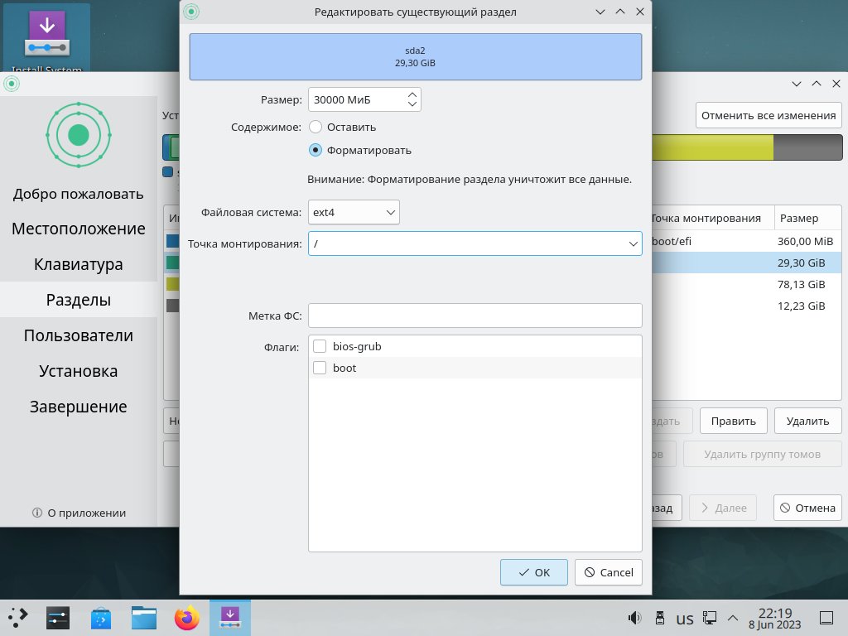Increase size with the spin box up arrow

(412, 94)
